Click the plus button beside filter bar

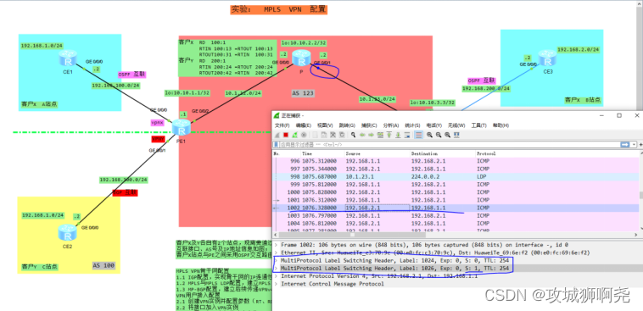pyautogui.click(x=640, y=145)
